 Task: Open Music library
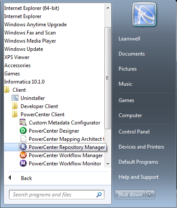tap(125, 84)
